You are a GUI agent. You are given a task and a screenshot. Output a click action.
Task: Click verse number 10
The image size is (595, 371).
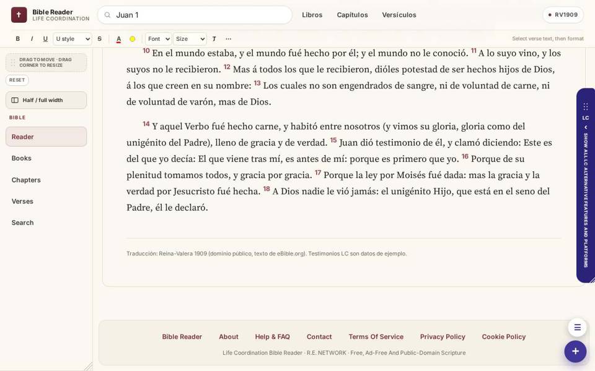point(146,51)
